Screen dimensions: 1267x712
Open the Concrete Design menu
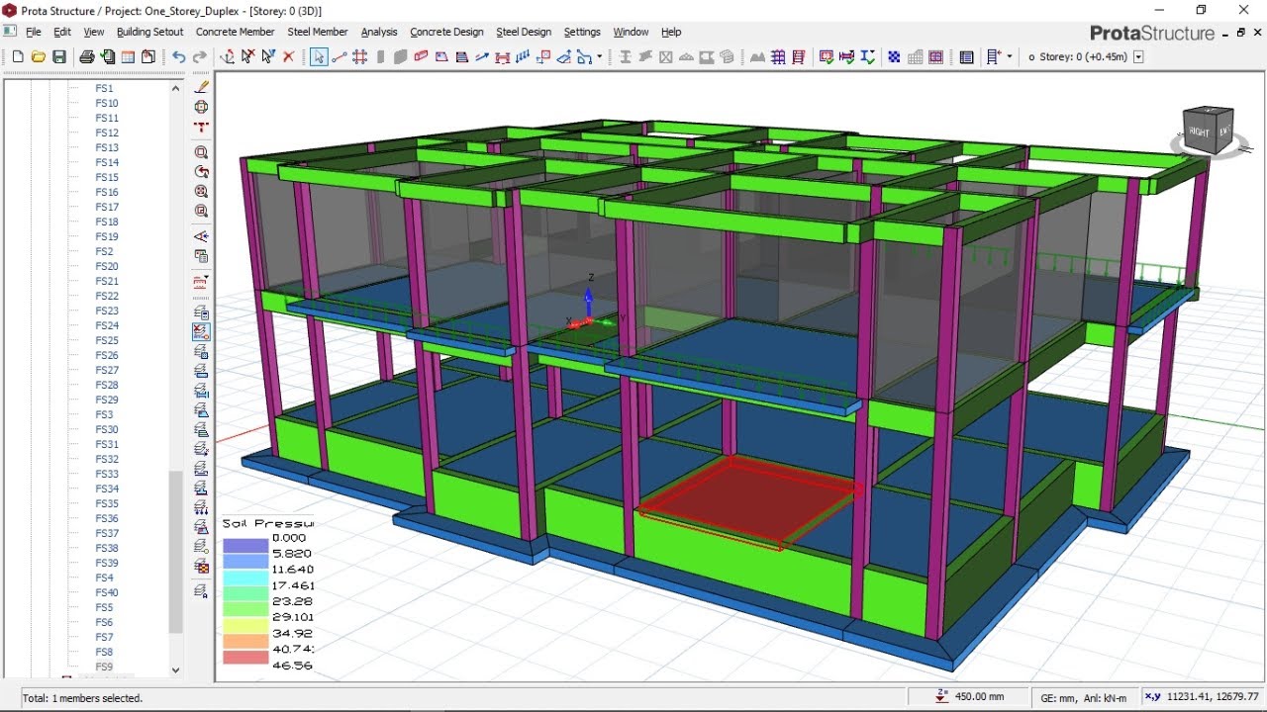pyautogui.click(x=446, y=32)
